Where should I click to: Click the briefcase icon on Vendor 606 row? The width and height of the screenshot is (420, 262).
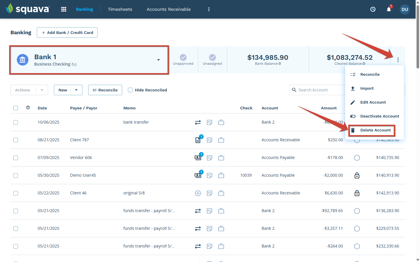pos(221,158)
